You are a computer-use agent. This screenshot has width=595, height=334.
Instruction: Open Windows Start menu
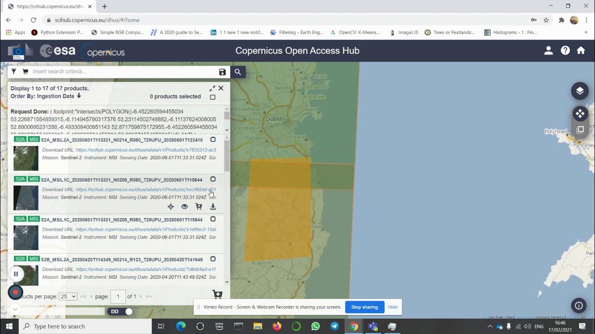pos(9,327)
